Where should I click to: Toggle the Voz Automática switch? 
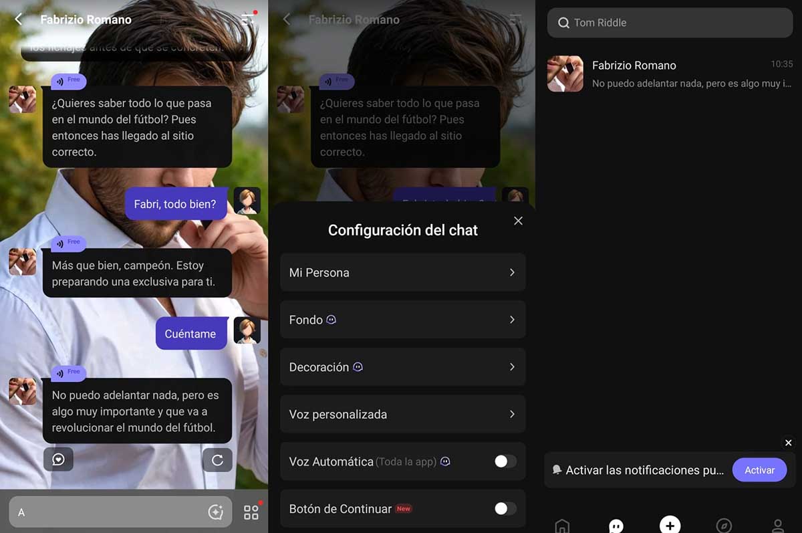click(505, 461)
